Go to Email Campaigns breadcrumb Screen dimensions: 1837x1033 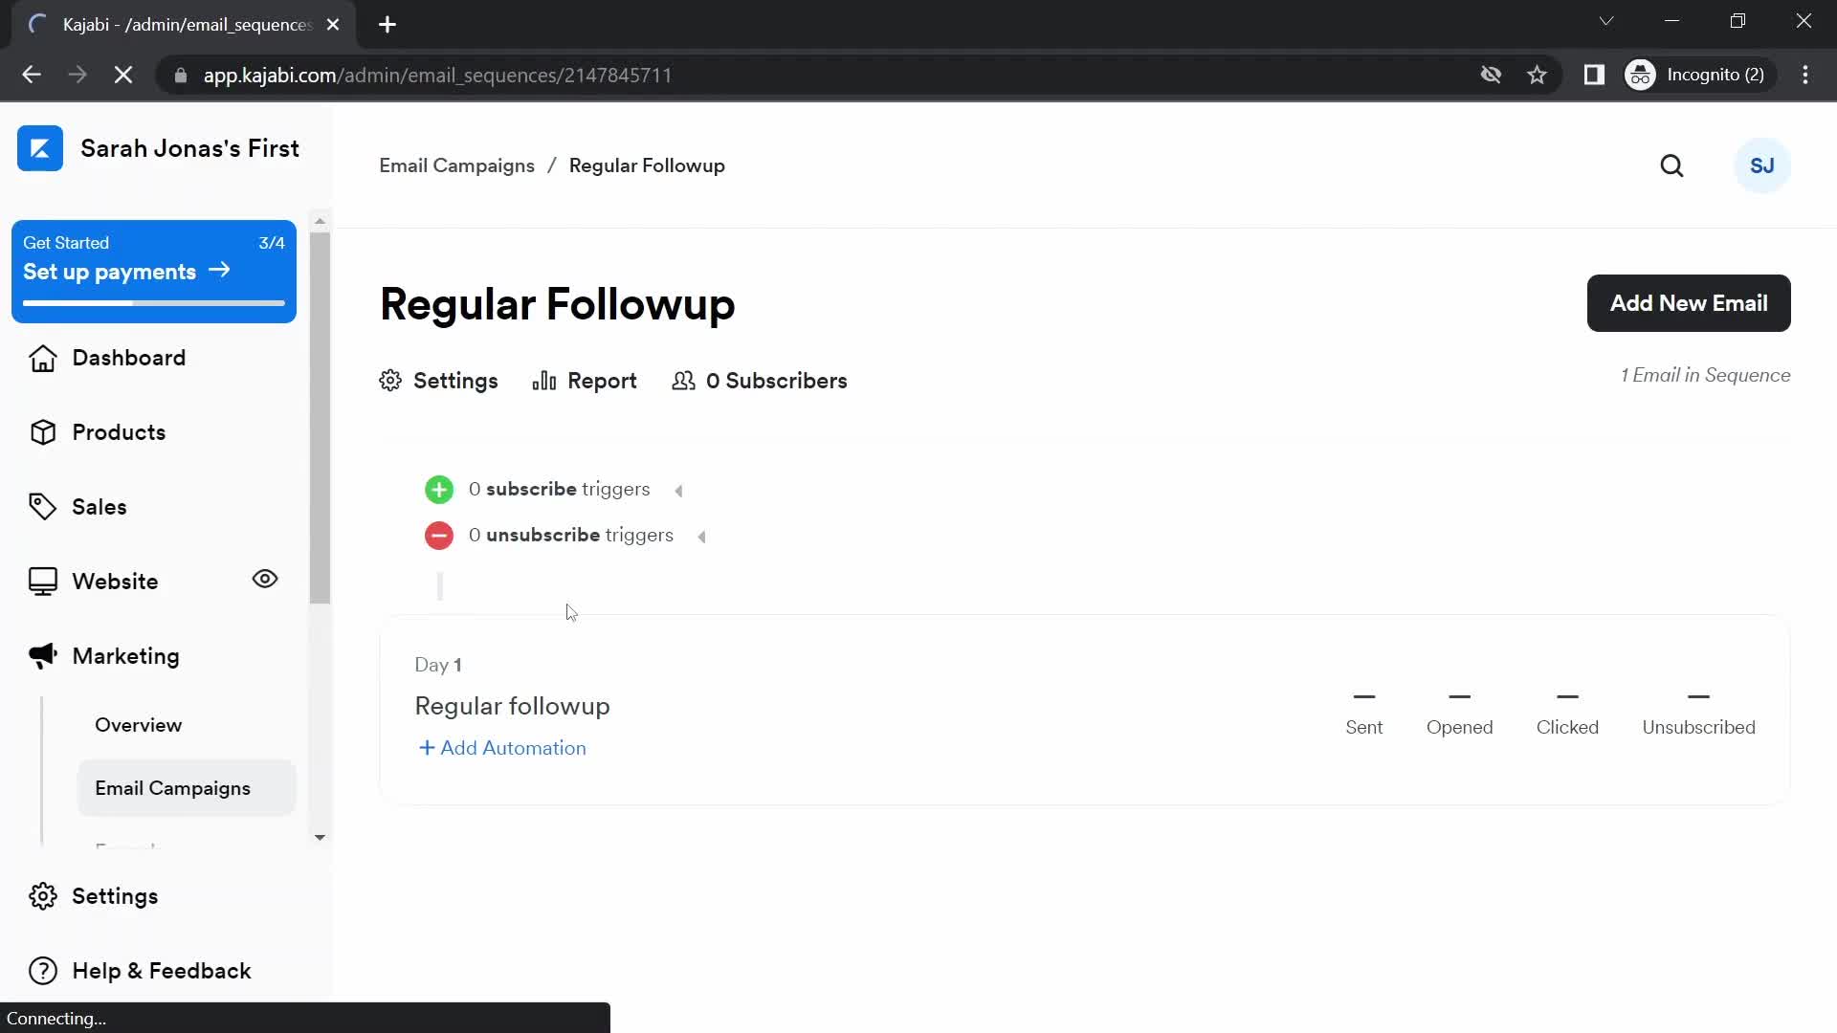[456, 165]
